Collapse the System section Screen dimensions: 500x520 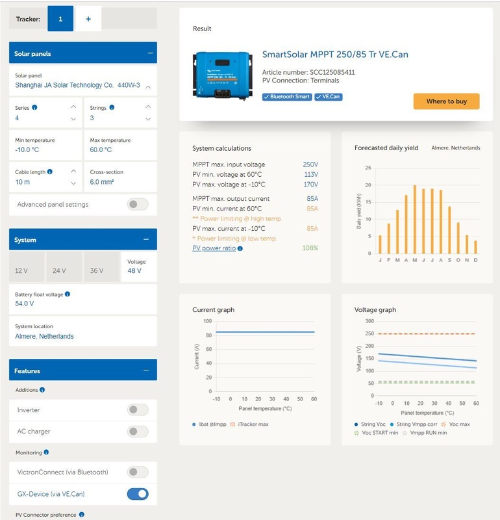point(146,239)
